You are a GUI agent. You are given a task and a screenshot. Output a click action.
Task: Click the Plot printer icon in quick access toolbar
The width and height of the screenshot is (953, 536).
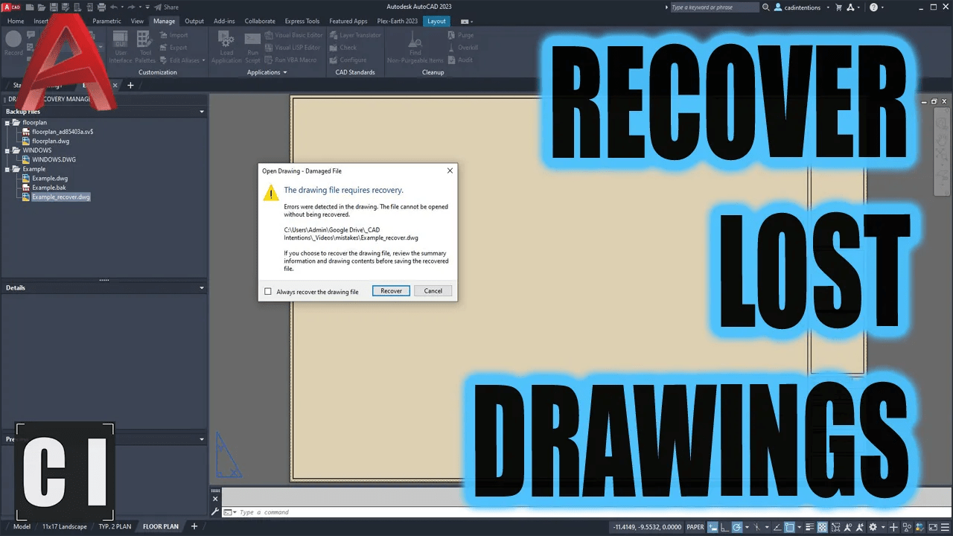click(x=102, y=7)
